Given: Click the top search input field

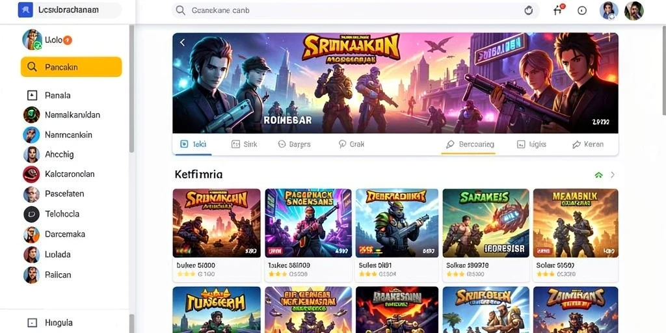Looking at the screenshot, I should coord(355,10).
